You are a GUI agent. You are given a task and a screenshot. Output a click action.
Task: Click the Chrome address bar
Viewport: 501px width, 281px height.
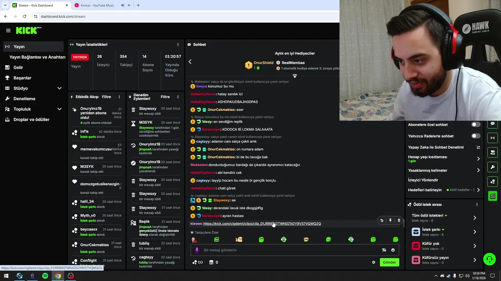184,16
